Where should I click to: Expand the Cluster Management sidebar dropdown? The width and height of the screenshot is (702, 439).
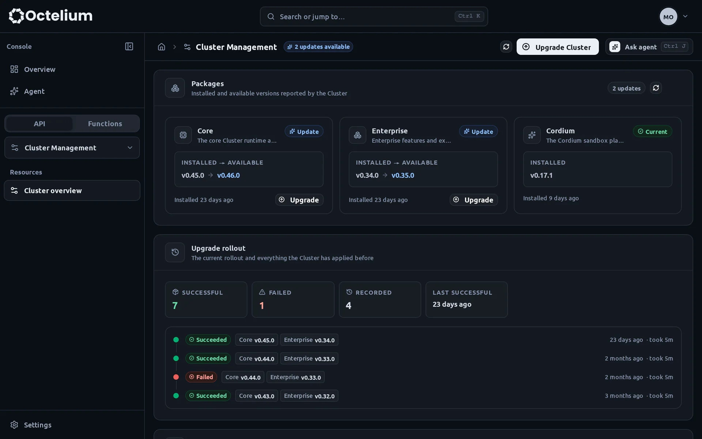coord(72,148)
